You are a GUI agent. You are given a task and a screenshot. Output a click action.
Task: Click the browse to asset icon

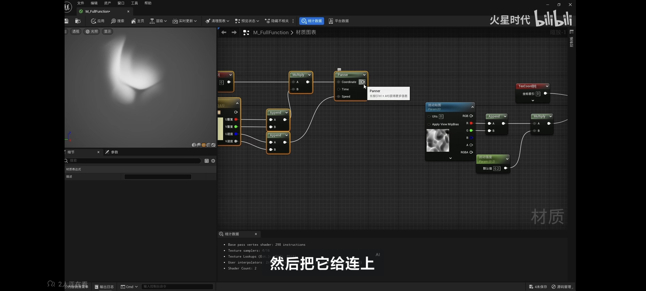click(x=78, y=21)
